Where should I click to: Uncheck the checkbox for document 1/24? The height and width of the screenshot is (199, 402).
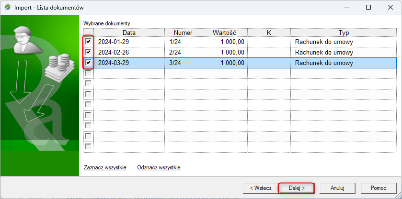tap(88, 41)
